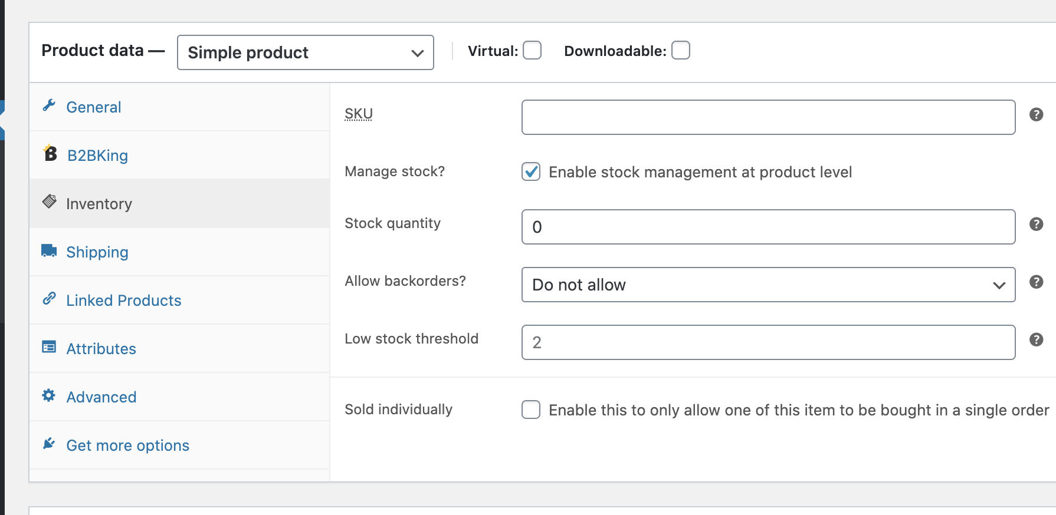Focus the SKU input field
Image resolution: width=1056 pixels, height=515 pixels.
point(769,117)
